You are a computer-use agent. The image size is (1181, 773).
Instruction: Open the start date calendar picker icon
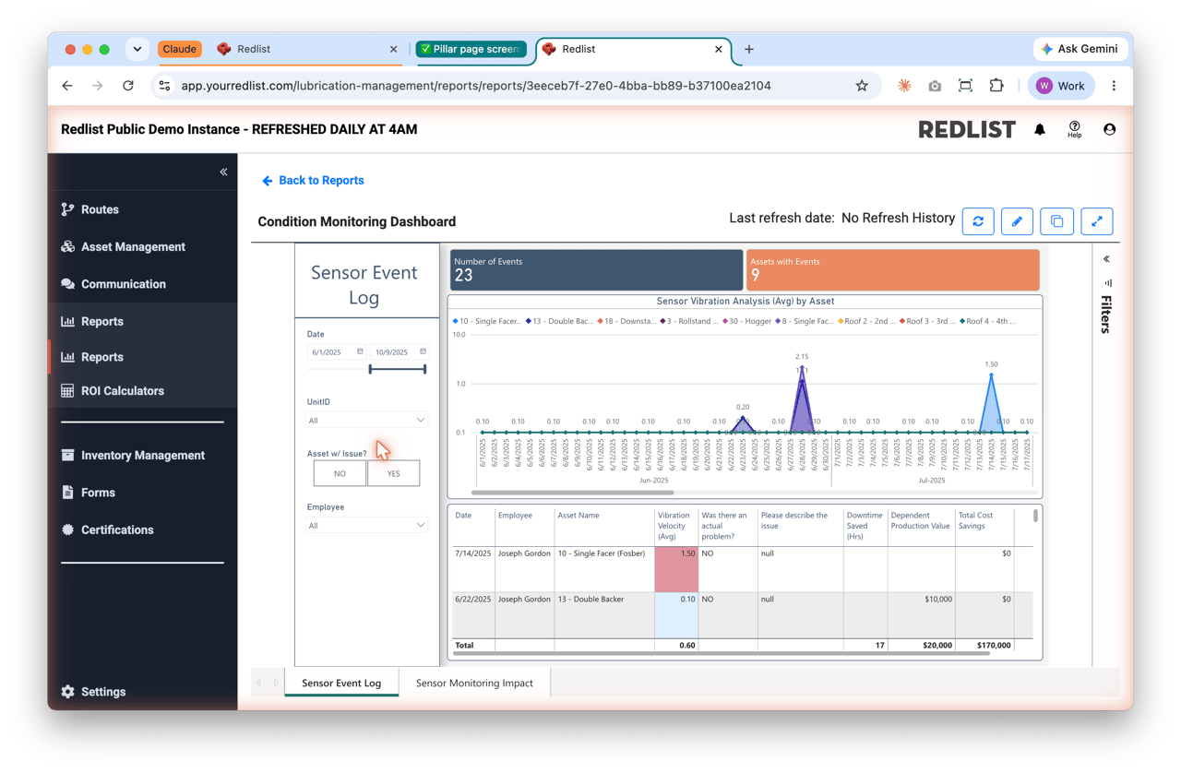[360, 351]
